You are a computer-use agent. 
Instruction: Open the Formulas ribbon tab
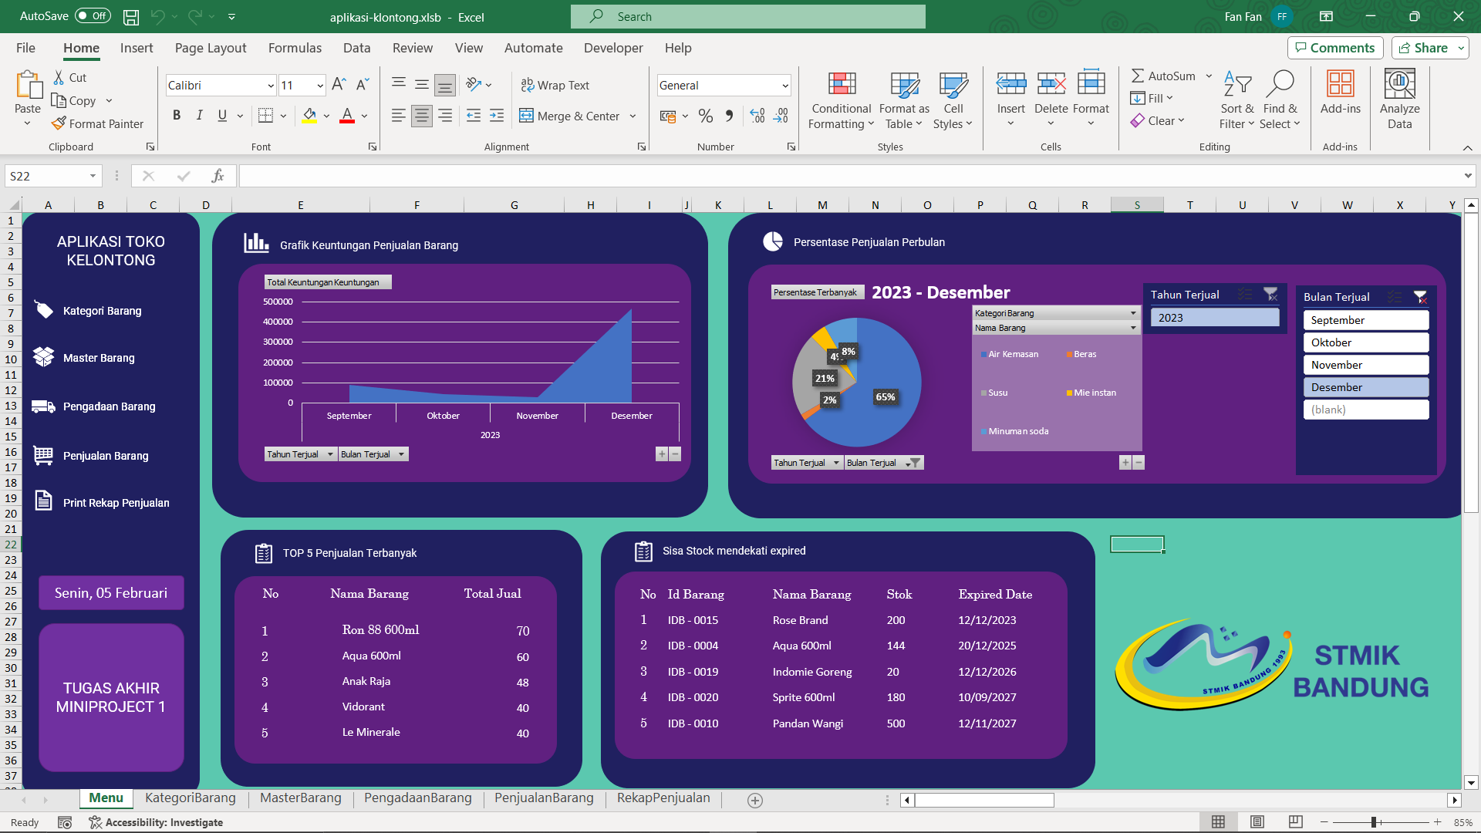click(x=295, y=48)
